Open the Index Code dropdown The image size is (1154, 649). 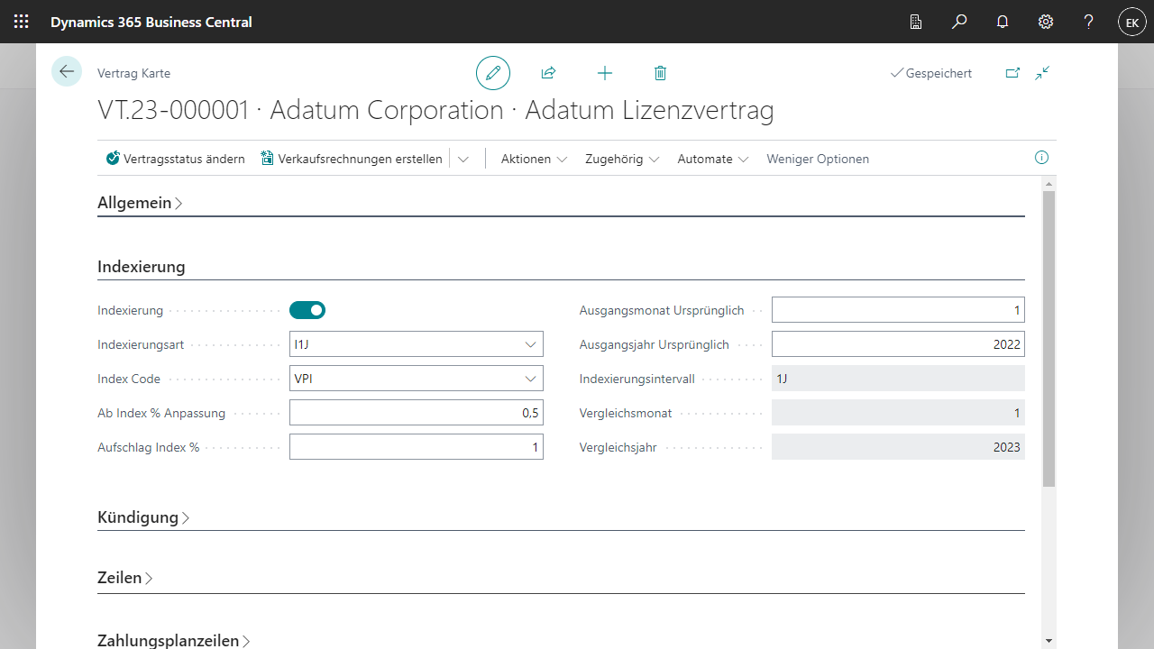(530, 379)
